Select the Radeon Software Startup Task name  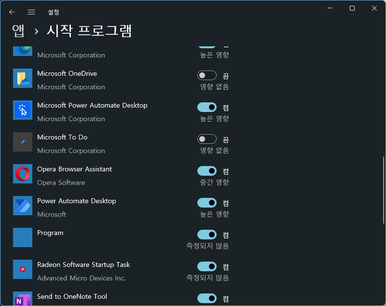[x=83, y=264]
